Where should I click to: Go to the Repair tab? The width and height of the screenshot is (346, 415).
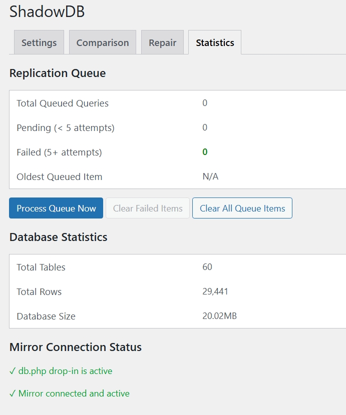pyautogui.click(x=162, y=42)
